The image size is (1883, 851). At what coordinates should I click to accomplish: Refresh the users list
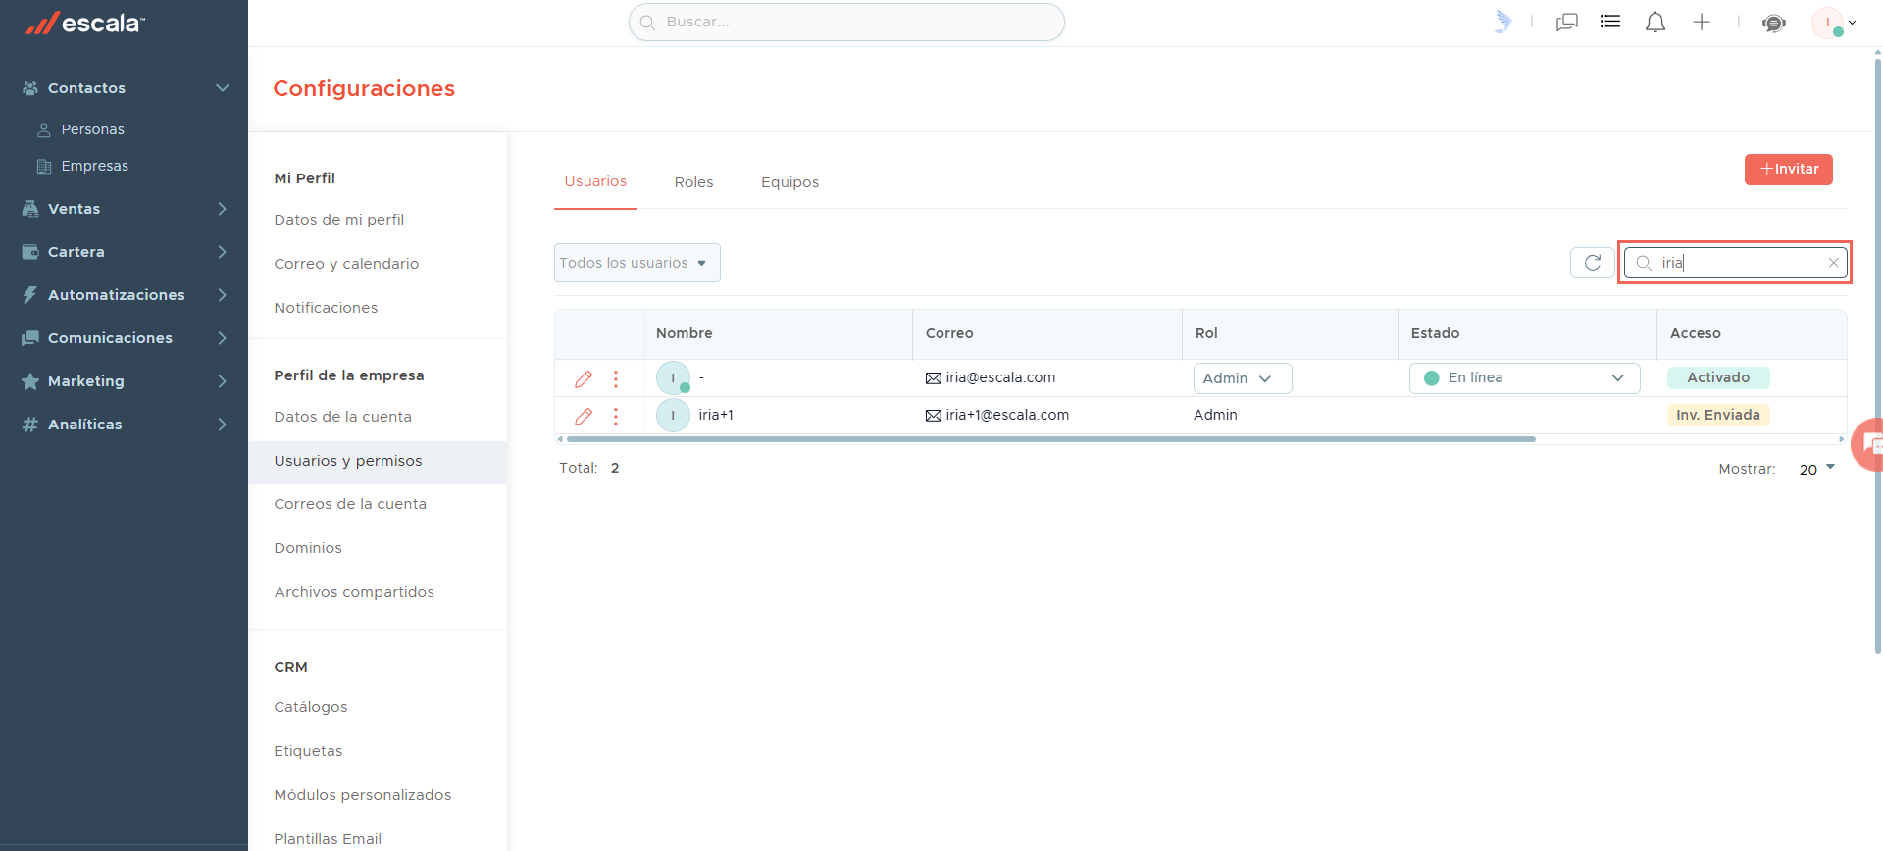1593,263
